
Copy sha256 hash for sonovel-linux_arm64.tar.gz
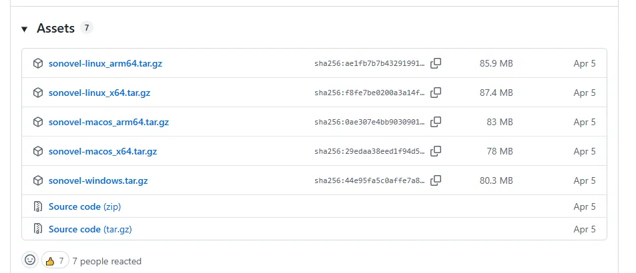[436, 63]
